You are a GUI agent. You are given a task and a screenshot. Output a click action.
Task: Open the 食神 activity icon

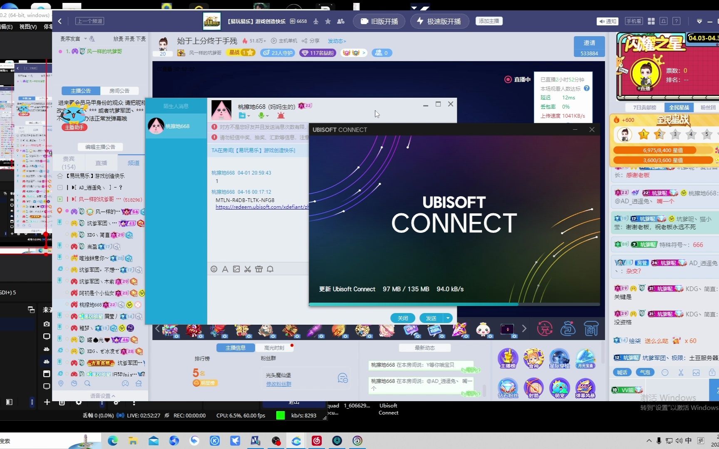tap(534, 359)
